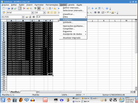Viewport: 138px width, 103px height.
Task: Click the Cut scissors icon
Action: point(43,8)
